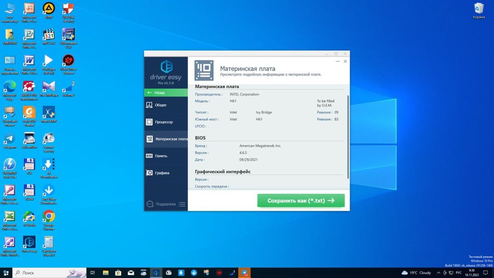Switch to Telegram taskbar button
This screenshot has height=278, width=494.
point(244,273)
